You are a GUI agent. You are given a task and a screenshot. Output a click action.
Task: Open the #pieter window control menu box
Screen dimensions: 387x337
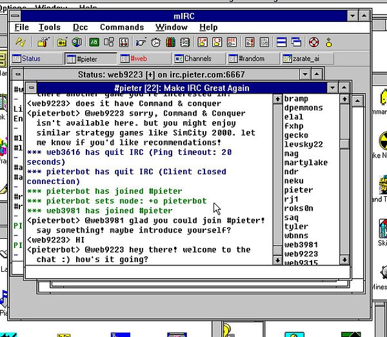tap(31, 87)
